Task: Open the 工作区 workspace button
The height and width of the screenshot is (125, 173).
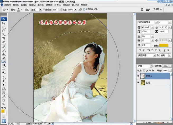Action: pyautogui.click(x=157, y=9)
